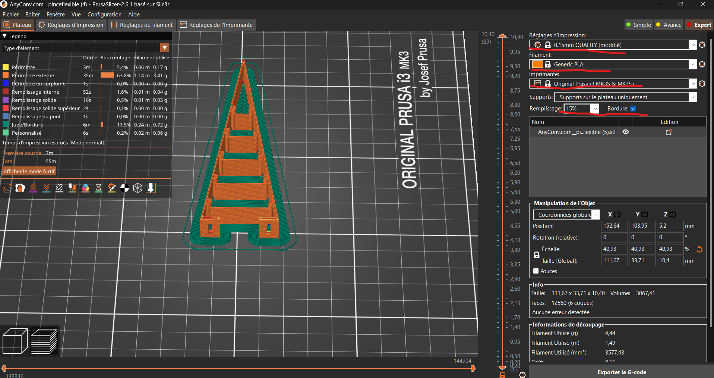Edit filament preset gear icon
Viewport: 714px width, 378px height.
(702, 64)
